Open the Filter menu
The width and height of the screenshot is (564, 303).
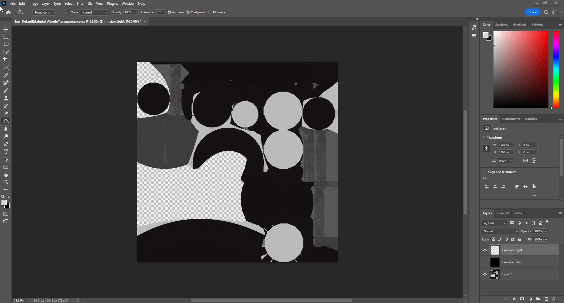(x=81, y=4)
